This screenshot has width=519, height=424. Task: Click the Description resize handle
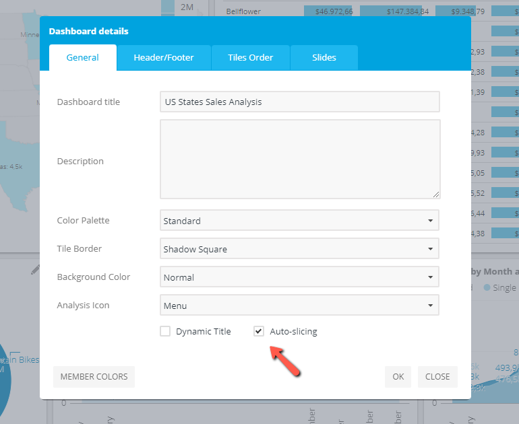436,195
